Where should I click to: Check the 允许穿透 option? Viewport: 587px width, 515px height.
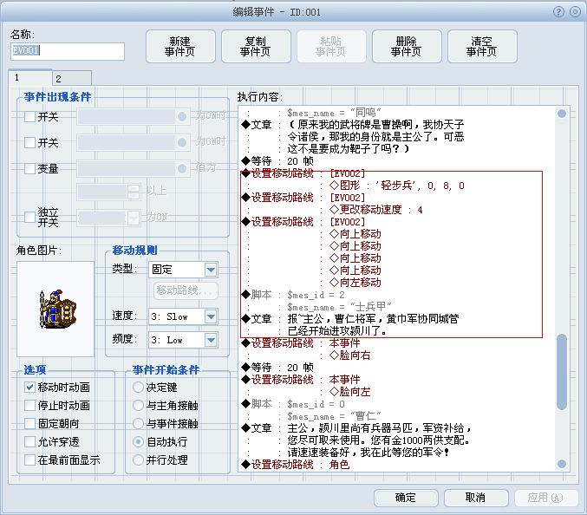[29, 441]
